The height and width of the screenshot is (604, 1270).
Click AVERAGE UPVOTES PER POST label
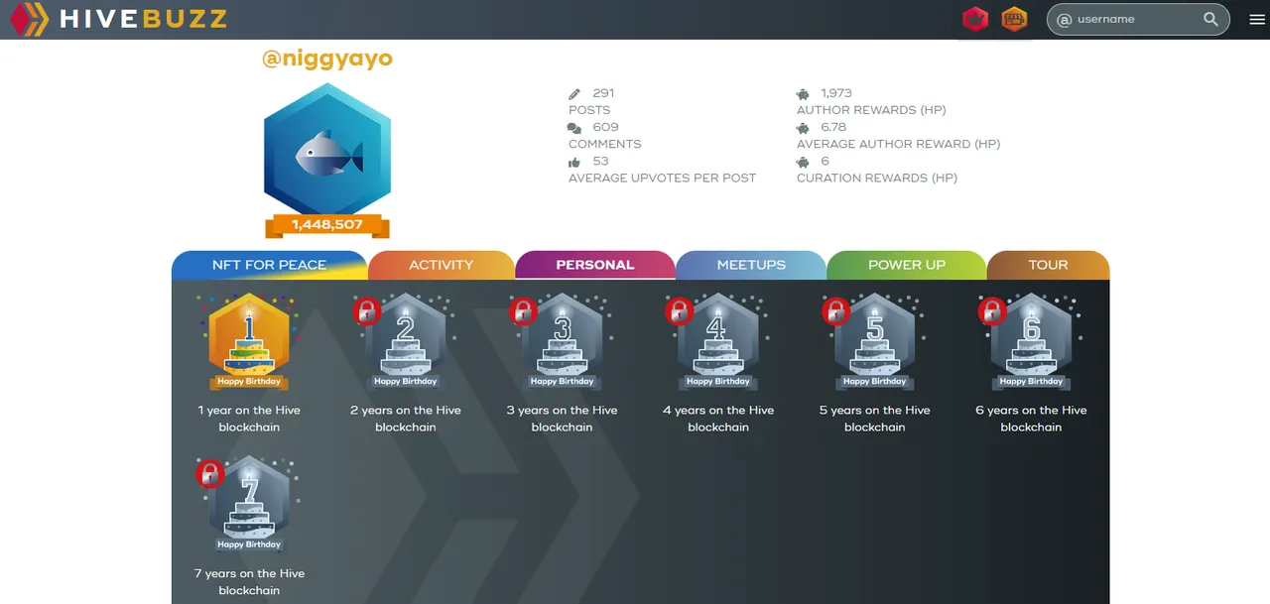pyautogui.click(x=662, y=178)
